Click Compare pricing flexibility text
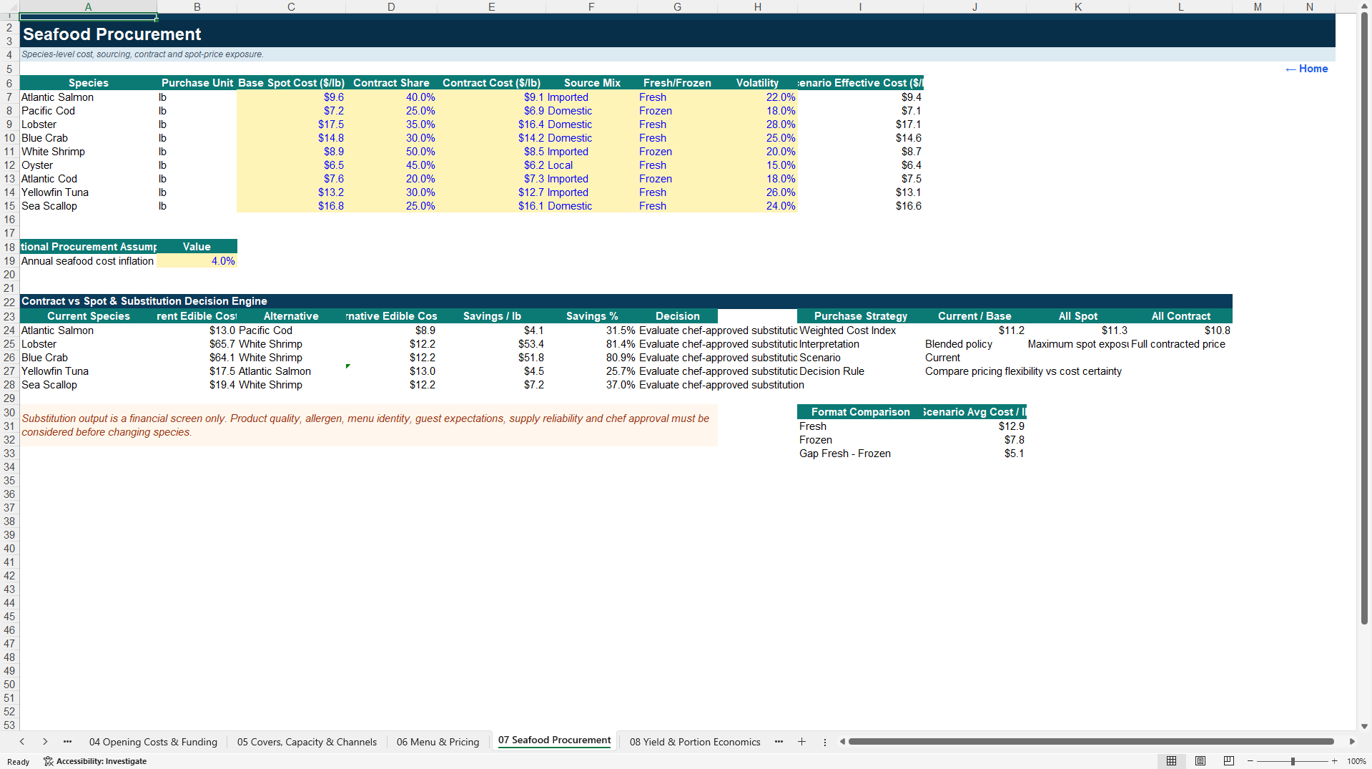Screen dimensions: 1372x769 [1023, 371]
